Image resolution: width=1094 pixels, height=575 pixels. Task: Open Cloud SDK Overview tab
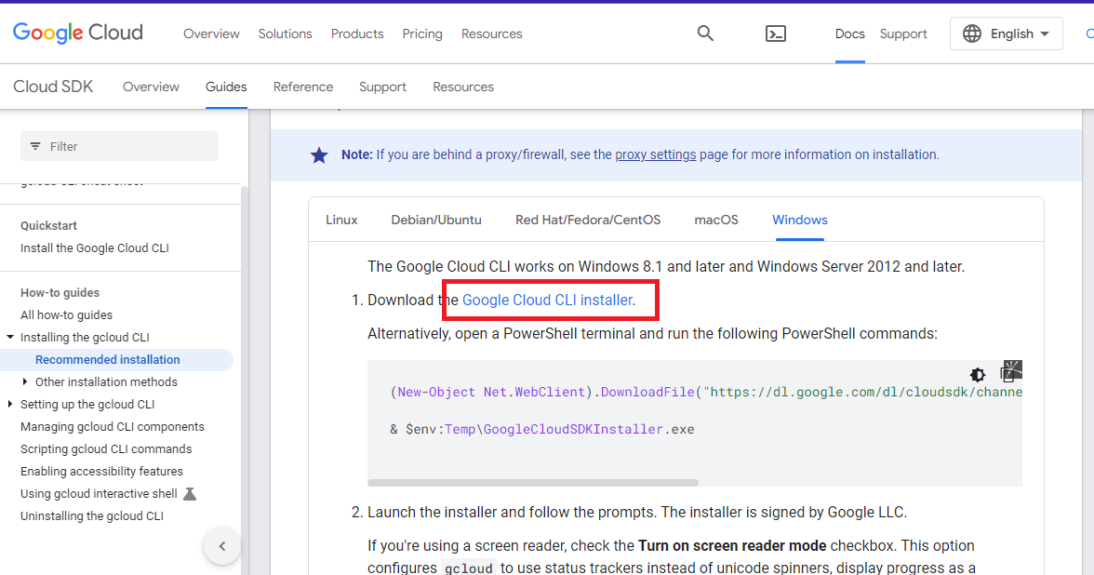(x=151, y=87)
